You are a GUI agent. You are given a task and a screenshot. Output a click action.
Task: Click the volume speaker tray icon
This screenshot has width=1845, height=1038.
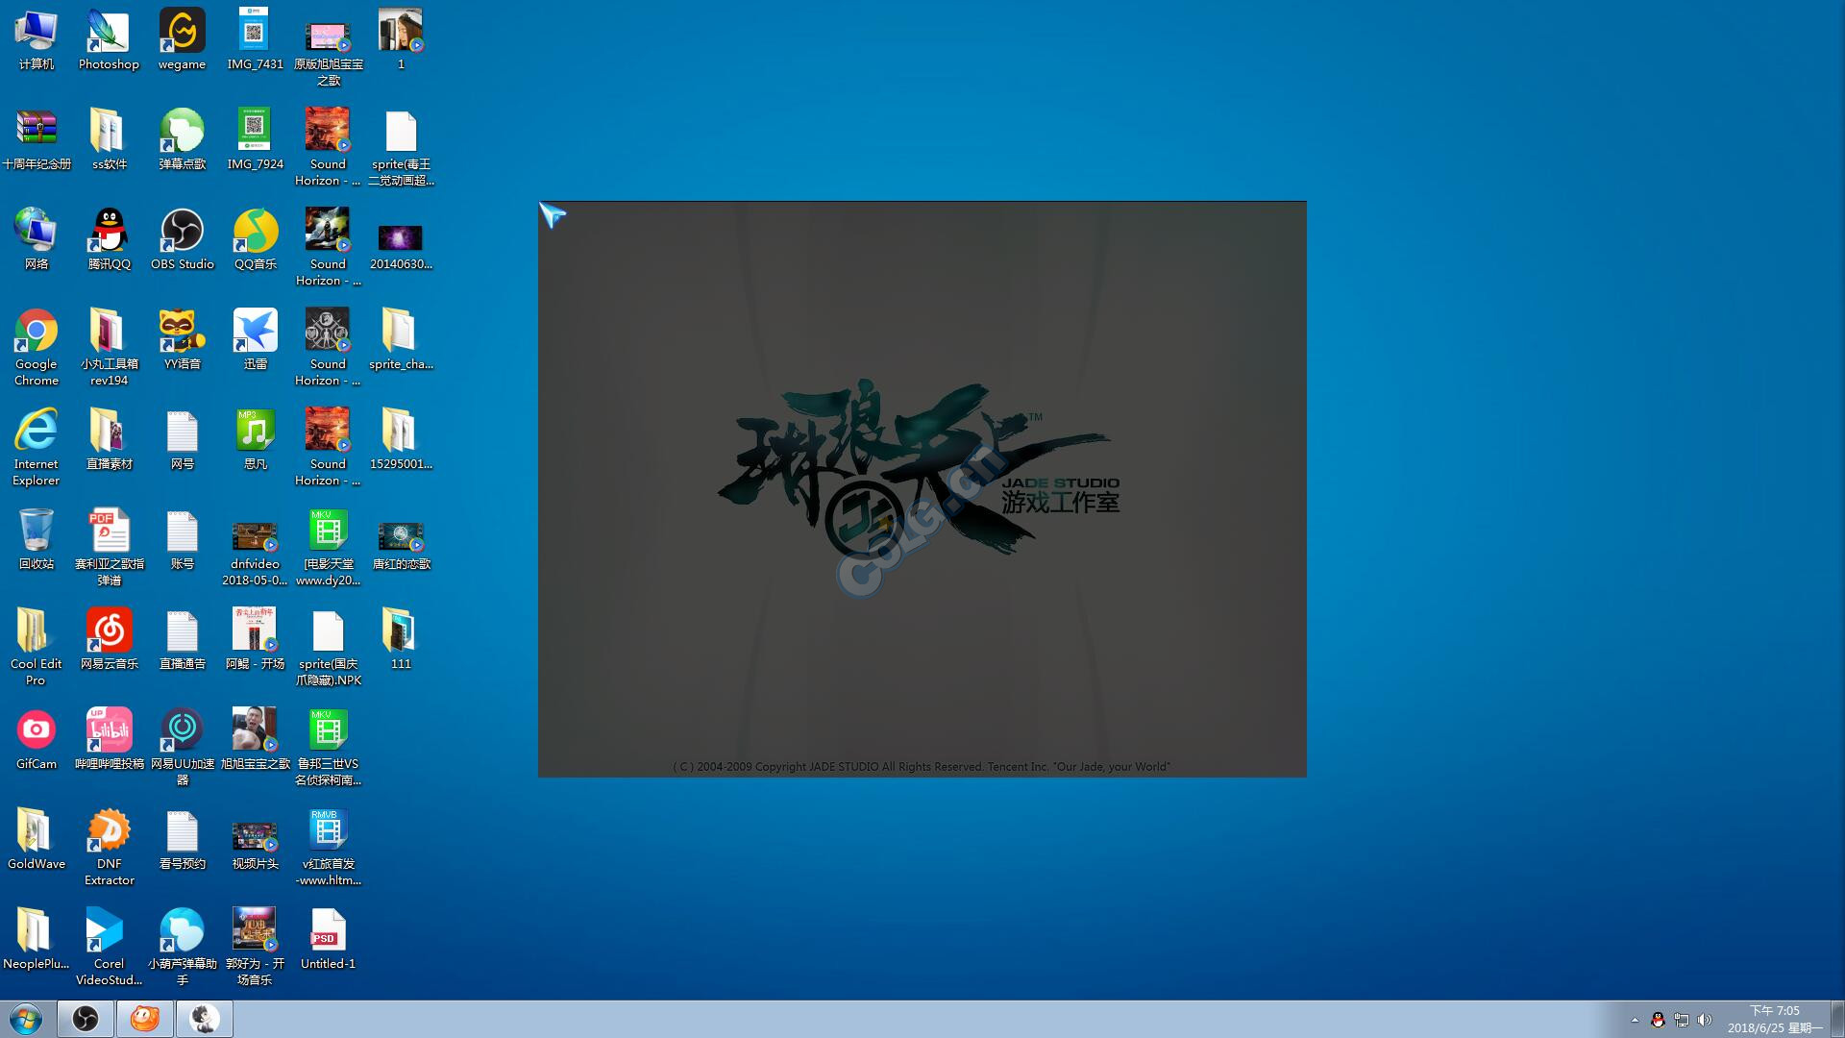tap(1705, 1020)
